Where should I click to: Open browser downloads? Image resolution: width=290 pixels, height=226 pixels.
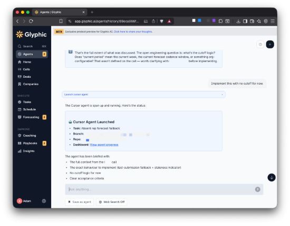pyautogui.click(x=238, y=22)
